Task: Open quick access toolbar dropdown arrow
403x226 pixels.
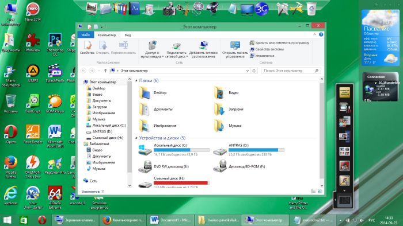Action: point(102,26)
